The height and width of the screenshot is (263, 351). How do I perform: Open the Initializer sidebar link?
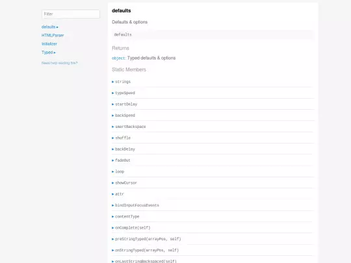[49, 44]
